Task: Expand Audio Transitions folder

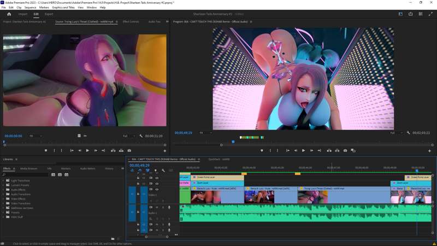Action: tap(4, 194)
